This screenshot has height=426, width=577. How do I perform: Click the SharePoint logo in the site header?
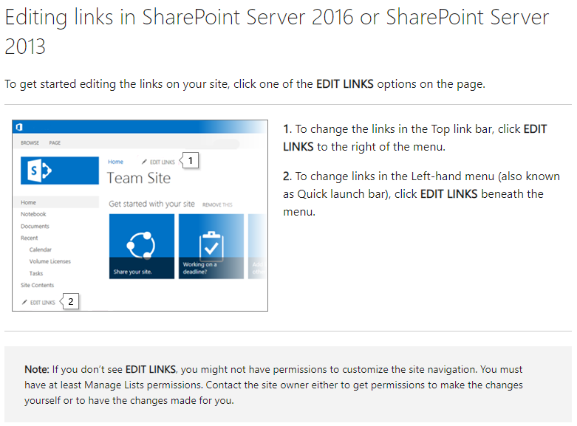(x=60, y=171)
